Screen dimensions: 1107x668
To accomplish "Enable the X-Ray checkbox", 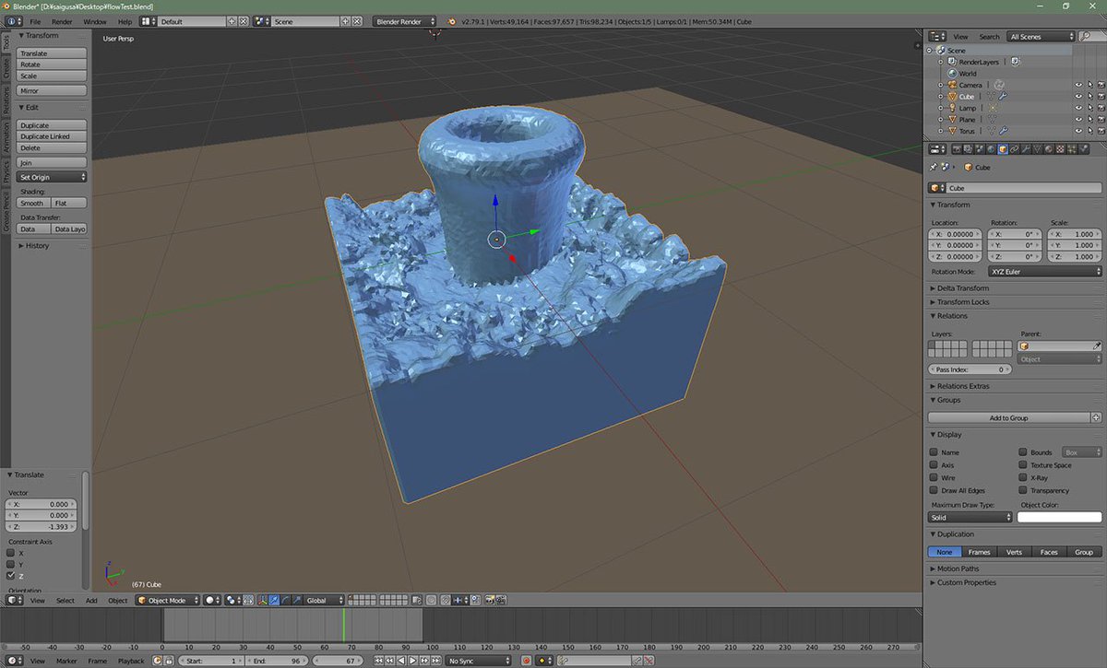I will (x=1023, y=478).
